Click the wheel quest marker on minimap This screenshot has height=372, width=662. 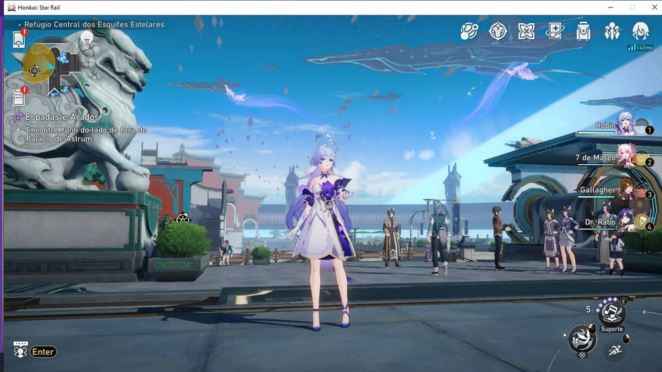coord(34,71)
